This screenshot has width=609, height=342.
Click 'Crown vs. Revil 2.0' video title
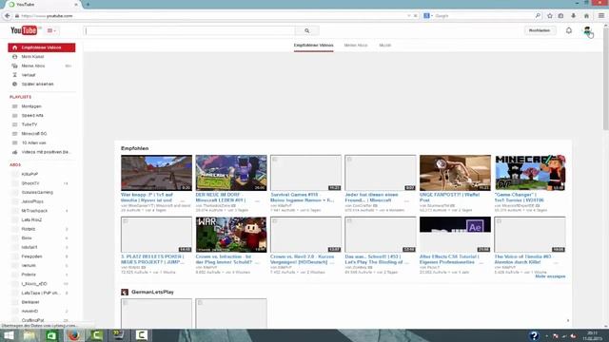(x=303, y=259)
